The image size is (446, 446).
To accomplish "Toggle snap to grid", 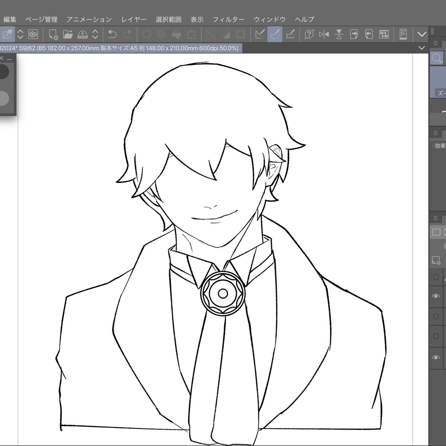I will coord(290,35).
